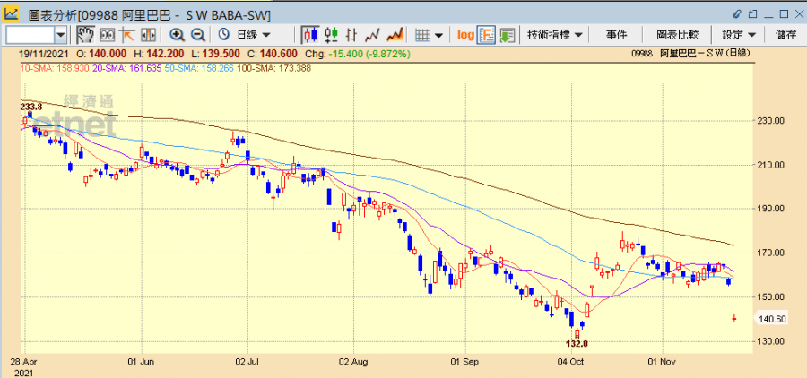Click the 事件 button
Screen dimensions: 807x378
pos(616,35)
